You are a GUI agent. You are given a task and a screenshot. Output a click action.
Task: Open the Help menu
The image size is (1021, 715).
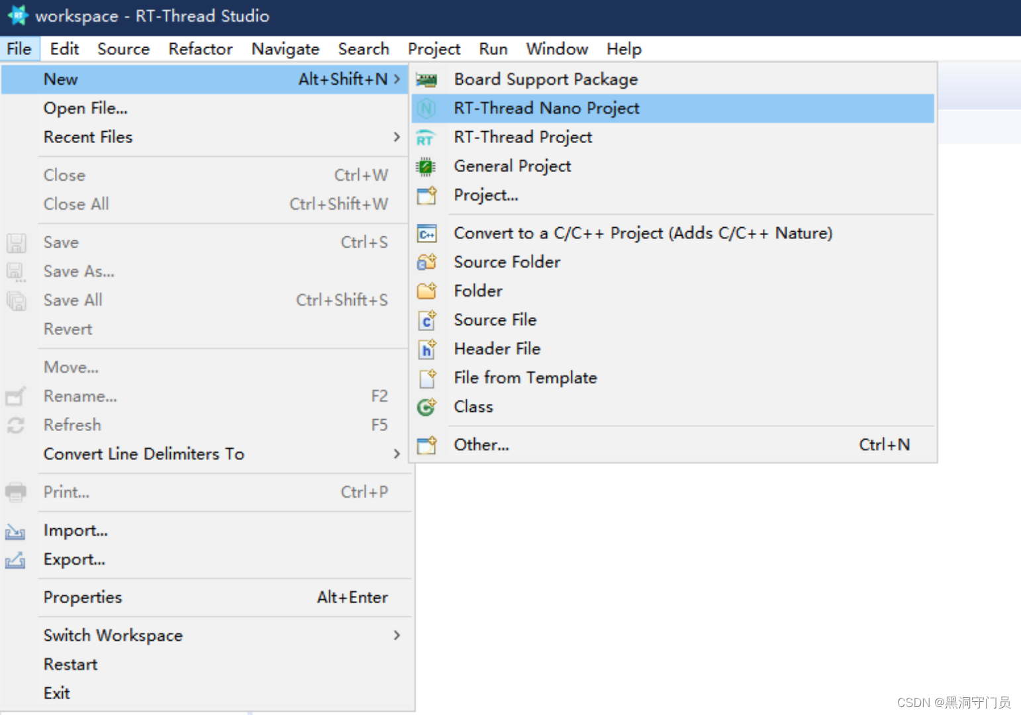[x=624, y=49]
